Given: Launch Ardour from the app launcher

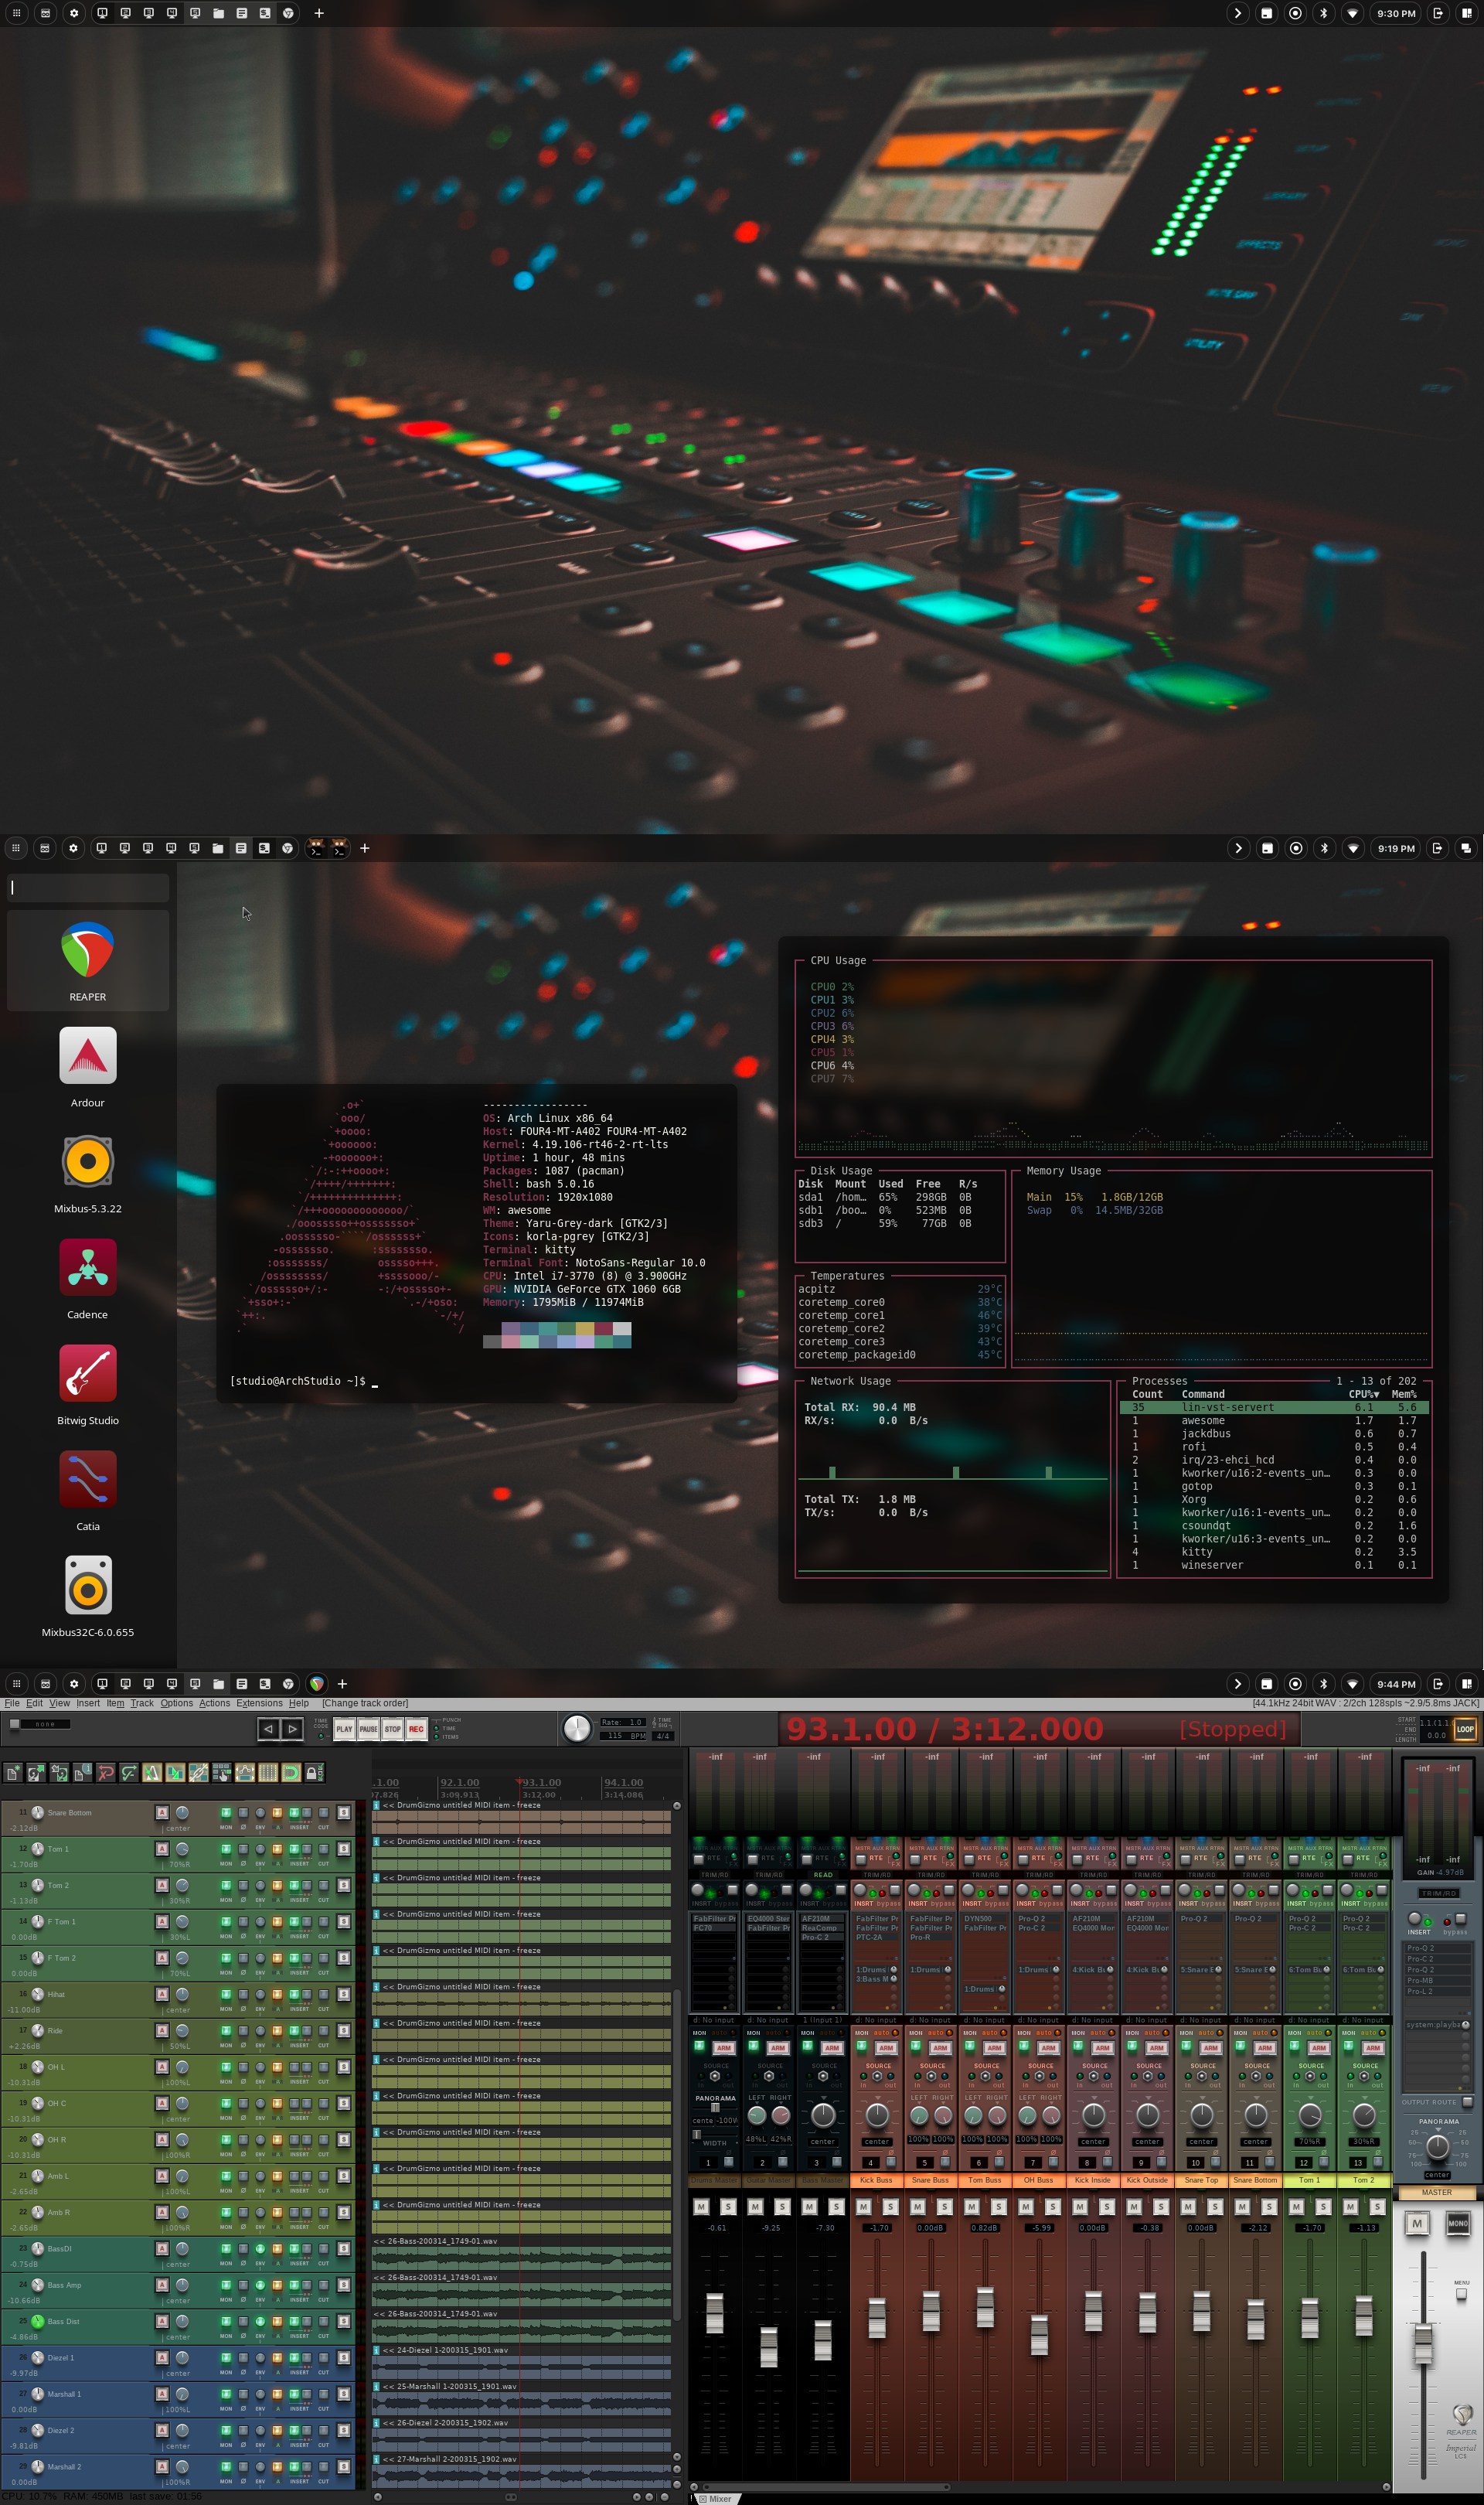Looking at the screenshot, I should (x=88, y=1066).
